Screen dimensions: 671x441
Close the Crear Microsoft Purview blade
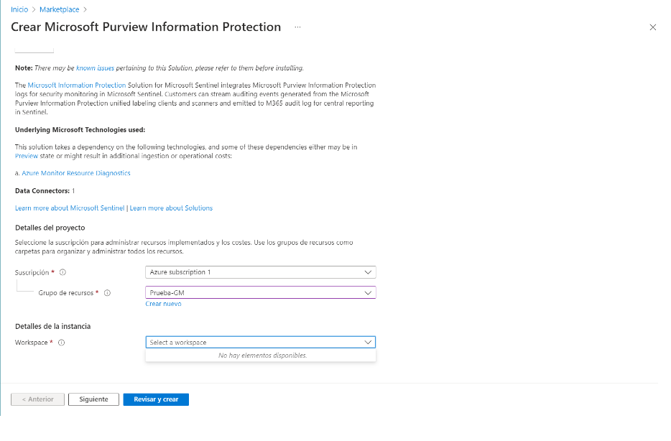pyautogui.click(x=652, y=27)
